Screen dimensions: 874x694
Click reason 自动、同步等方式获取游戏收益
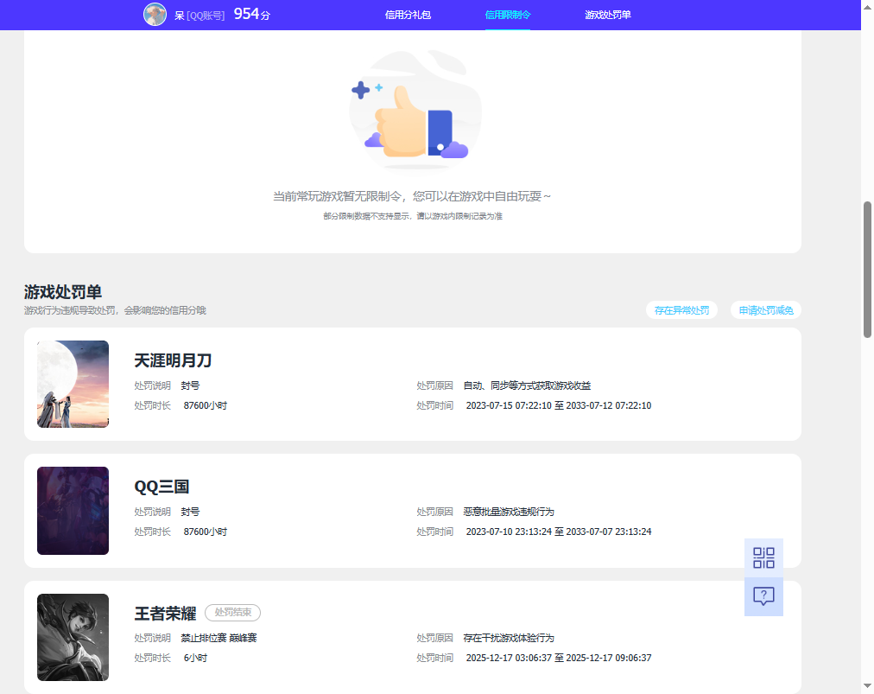527,385
